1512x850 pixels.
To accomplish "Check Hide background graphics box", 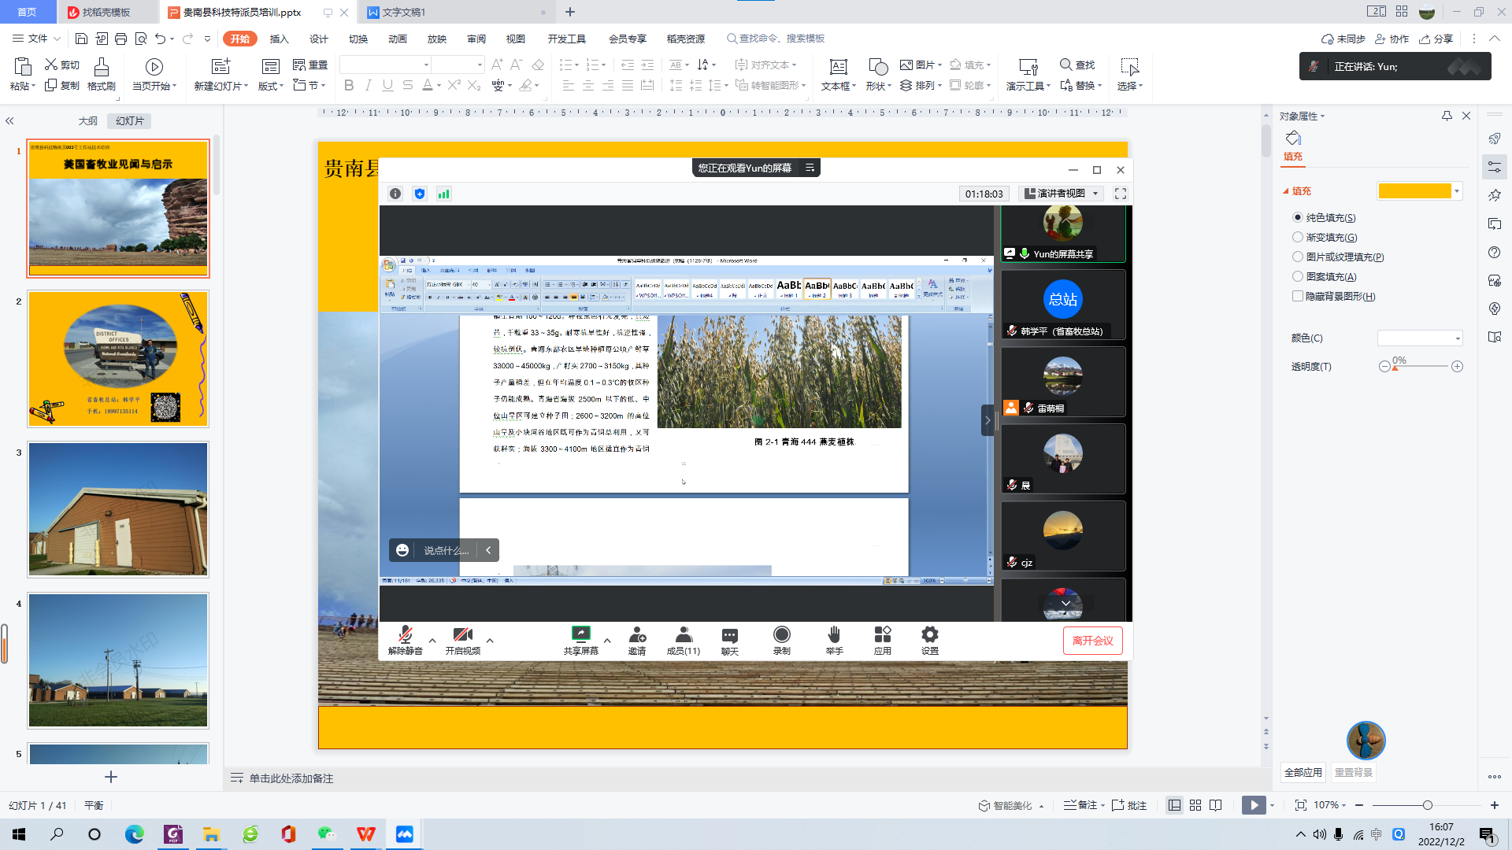I will pyautogui.click(x=1298, y=296).
